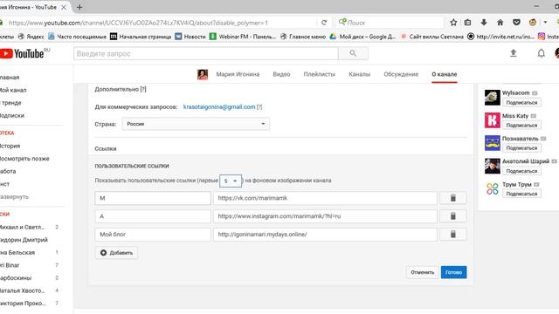Open Познаватель channel thumbnail

(493, 143)
